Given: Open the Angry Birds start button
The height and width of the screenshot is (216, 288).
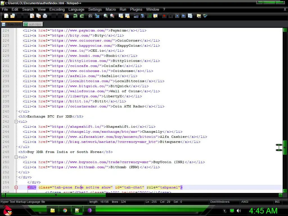Looking at the screenshot, I should coord(7,210).
